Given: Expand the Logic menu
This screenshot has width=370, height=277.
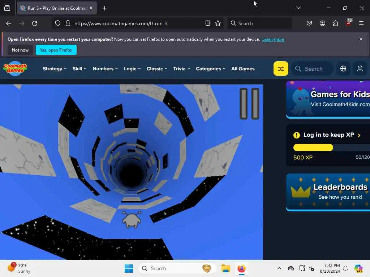Looking at the screenshot, I should pyautogui.click(x=132, y=69).
